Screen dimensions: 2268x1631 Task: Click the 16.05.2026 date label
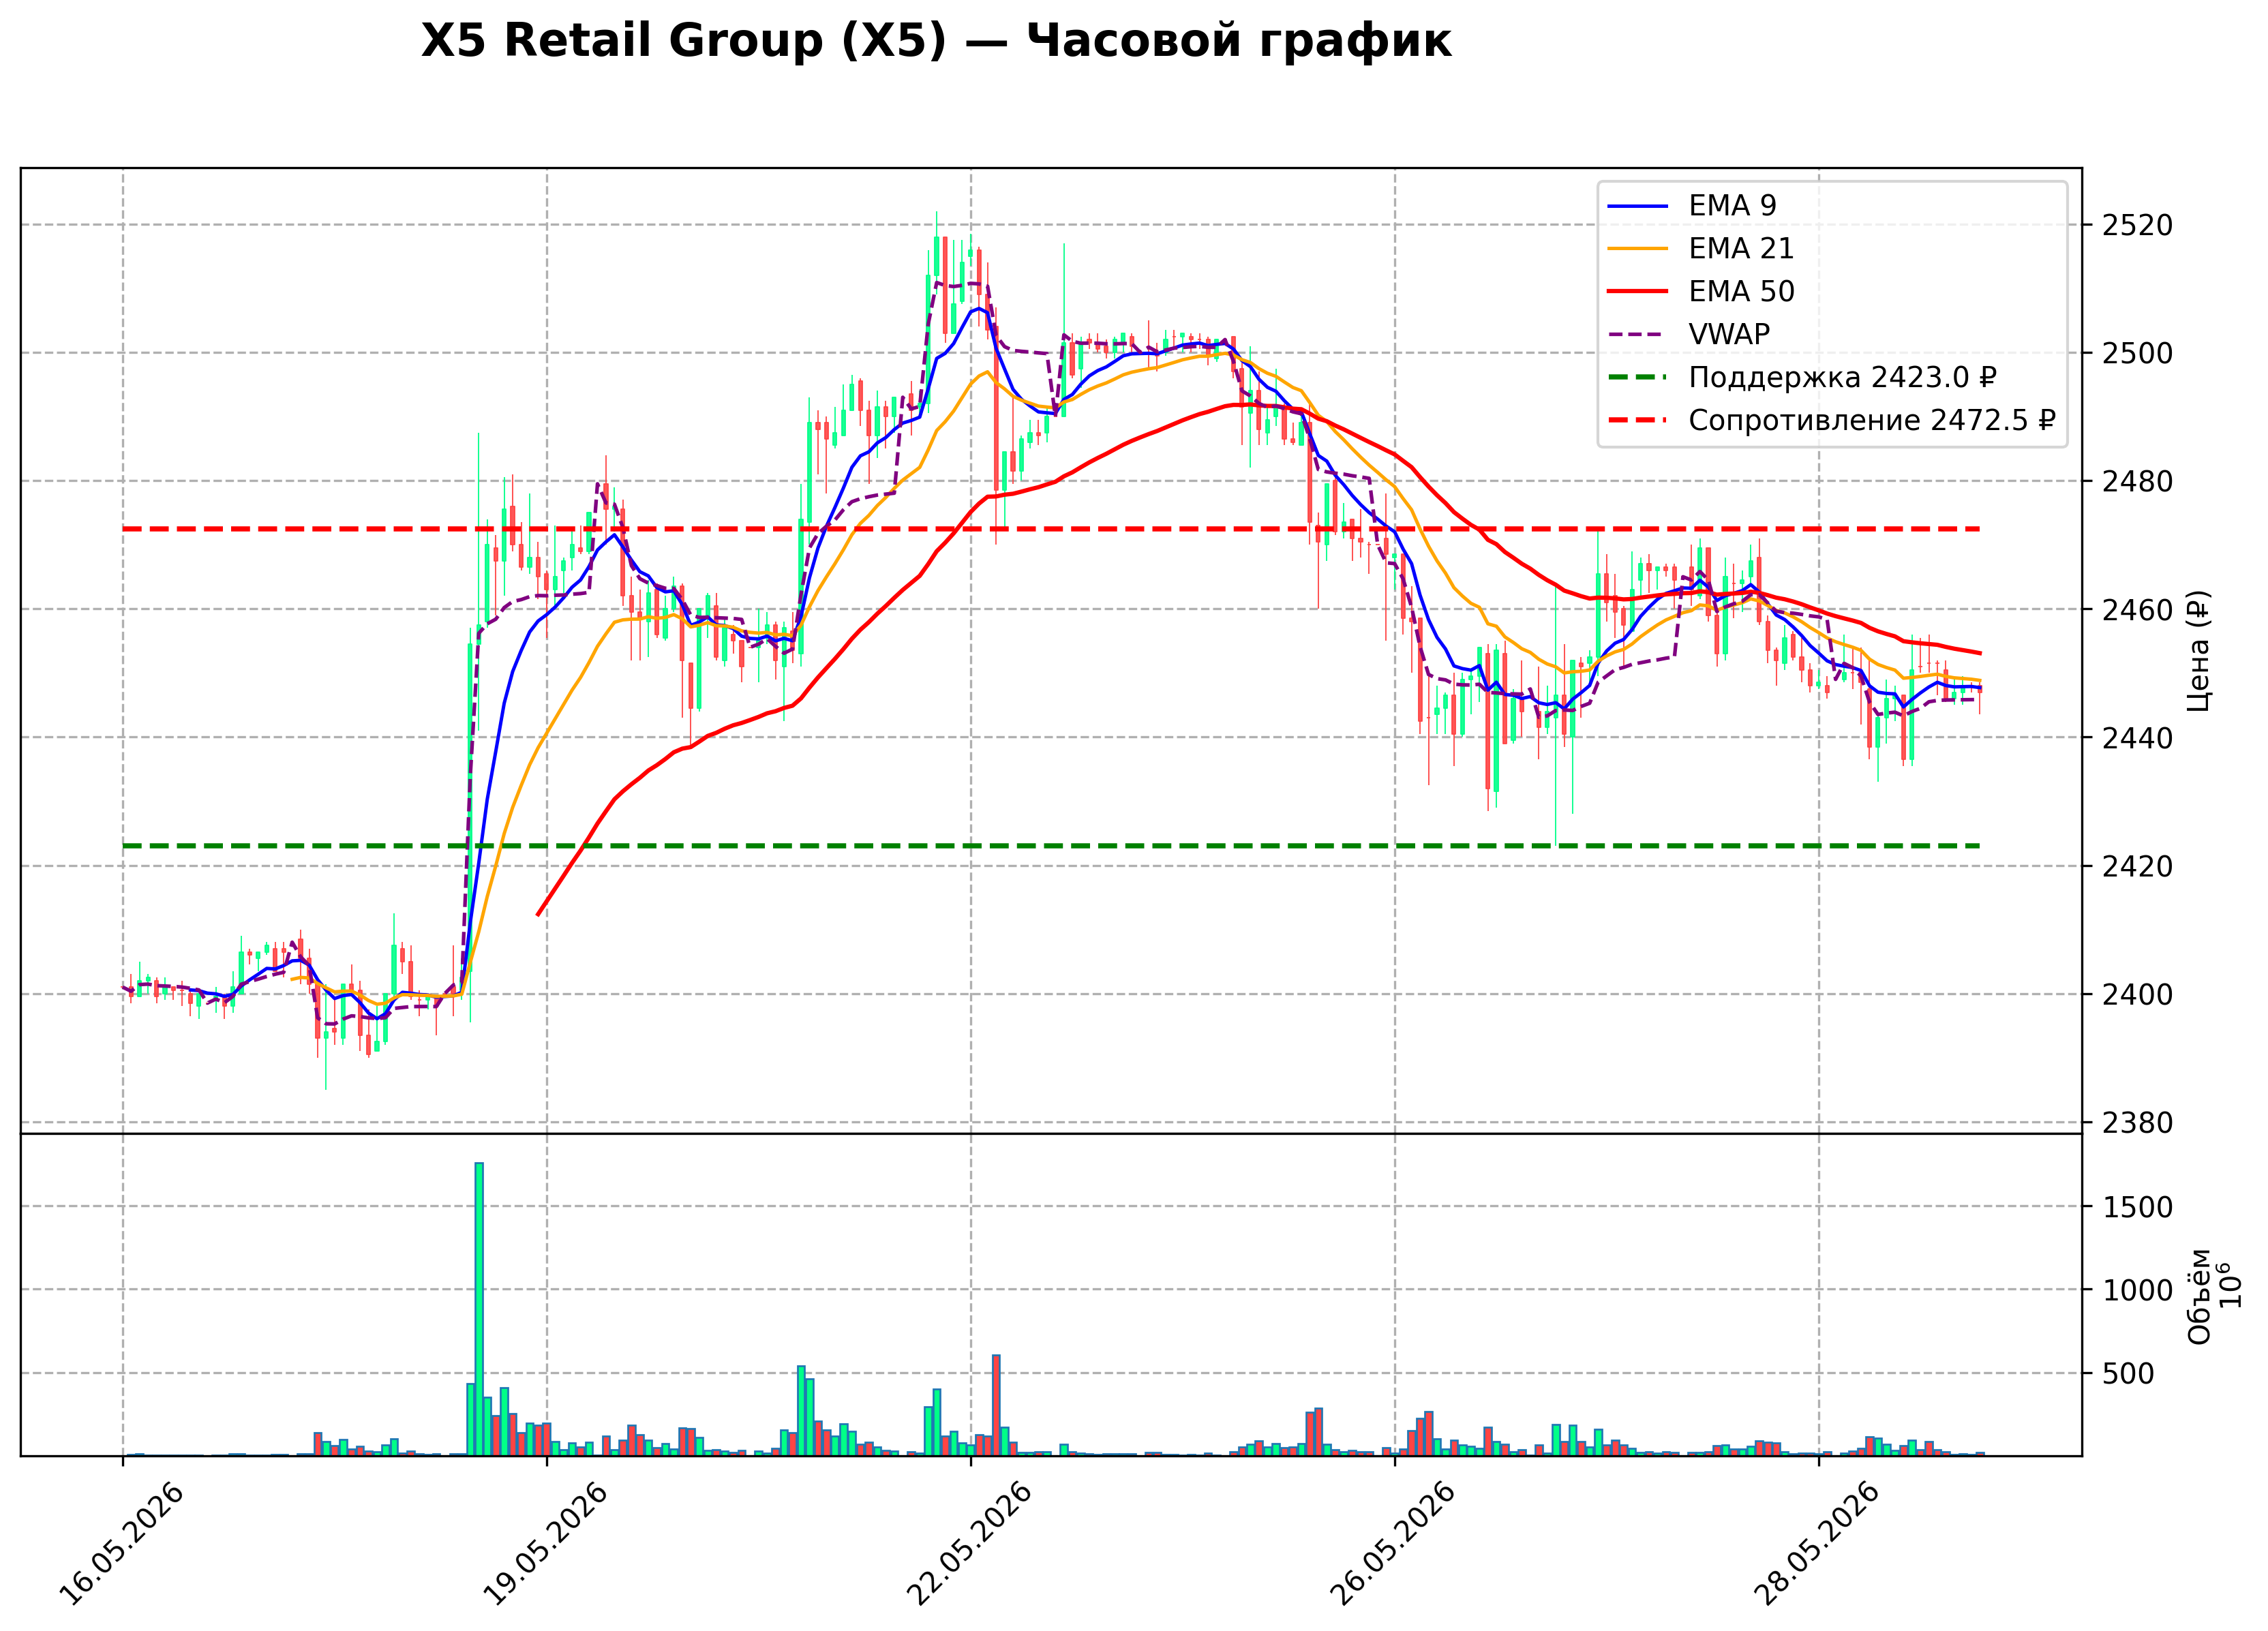[x=122, y=1544]
